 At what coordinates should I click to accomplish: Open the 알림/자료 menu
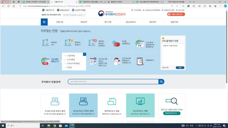click(x=174, y=22)
